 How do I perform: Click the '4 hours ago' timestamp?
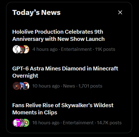[x=45, y=49]
